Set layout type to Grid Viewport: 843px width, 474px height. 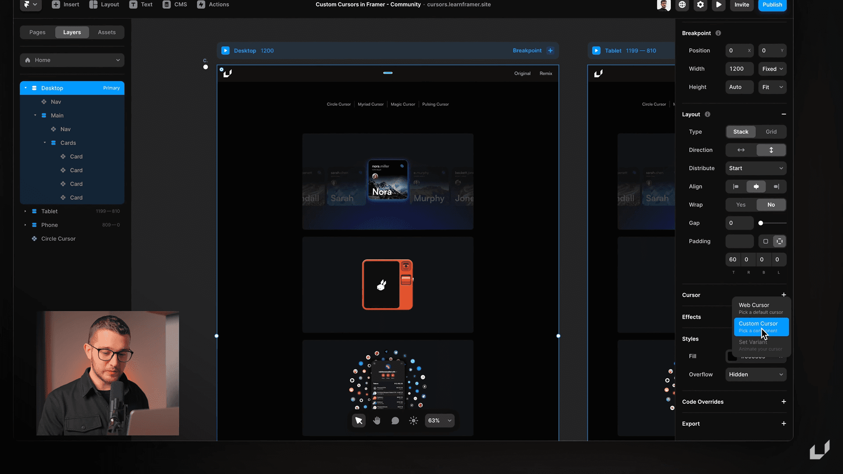coord(771,132)
